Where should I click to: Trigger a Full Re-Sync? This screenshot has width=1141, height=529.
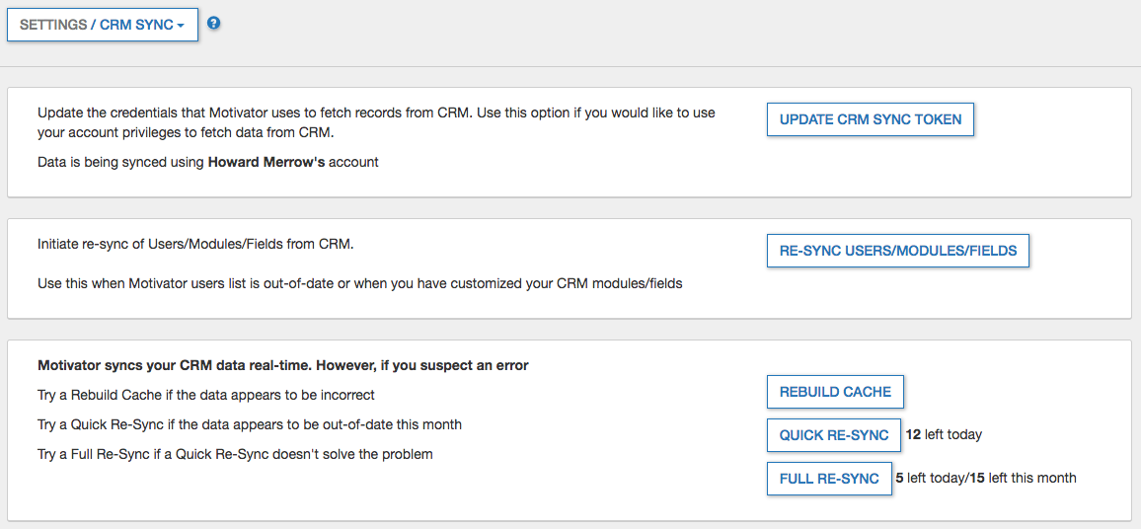click(x=829, y=479)
